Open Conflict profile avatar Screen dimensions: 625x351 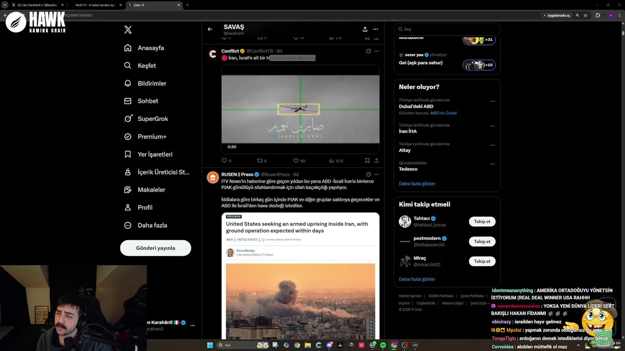click(x=212, y=54)
